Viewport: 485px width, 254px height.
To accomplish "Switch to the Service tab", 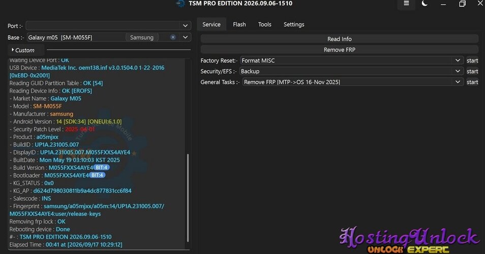I will pyautogui.click(x=211, y=24).
